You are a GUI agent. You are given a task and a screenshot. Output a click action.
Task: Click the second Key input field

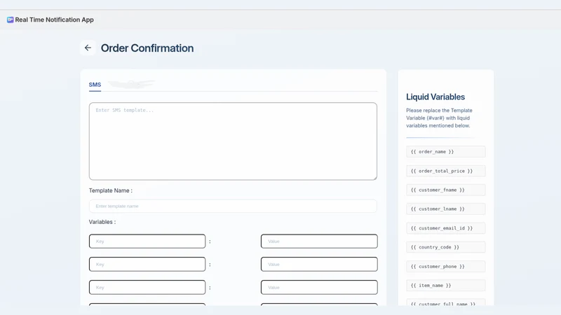click(147, 265)
